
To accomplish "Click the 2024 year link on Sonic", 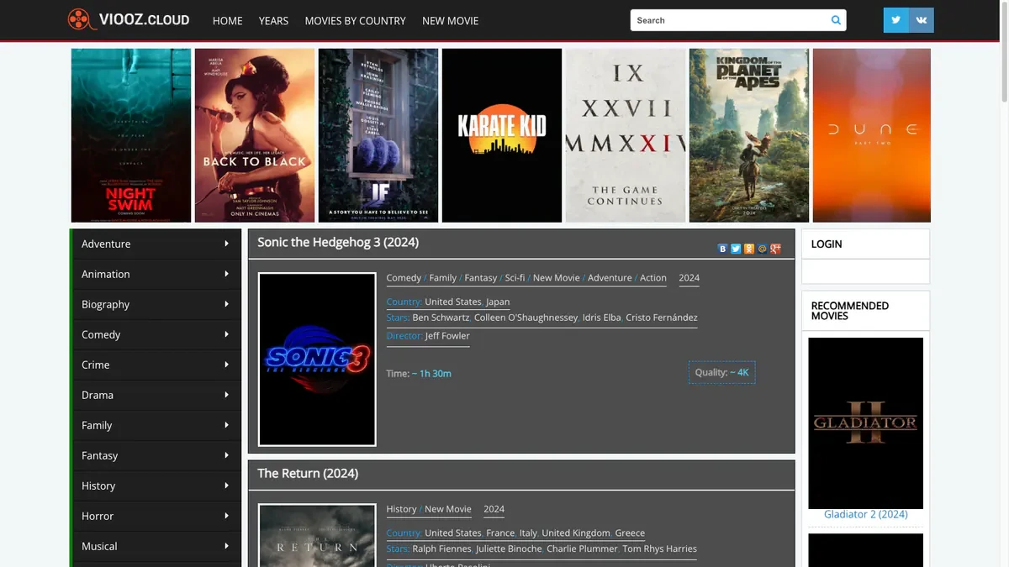I will (689, 278).
